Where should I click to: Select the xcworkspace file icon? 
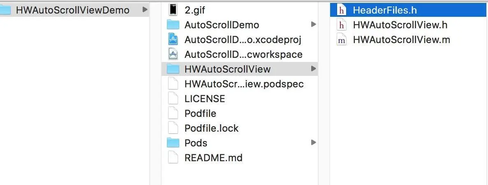(x=173, y=54)
